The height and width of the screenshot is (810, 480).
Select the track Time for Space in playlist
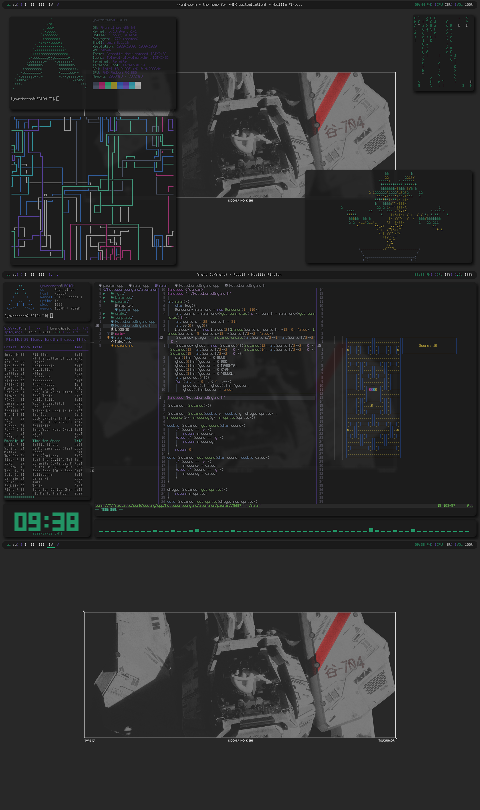[x=46, y=441]
